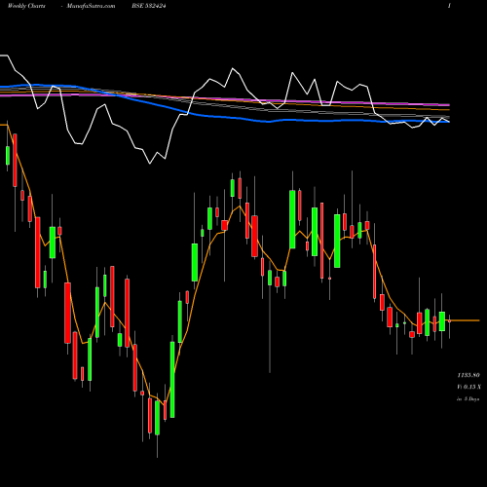Click the '1133.80' price value

point(468,375)
